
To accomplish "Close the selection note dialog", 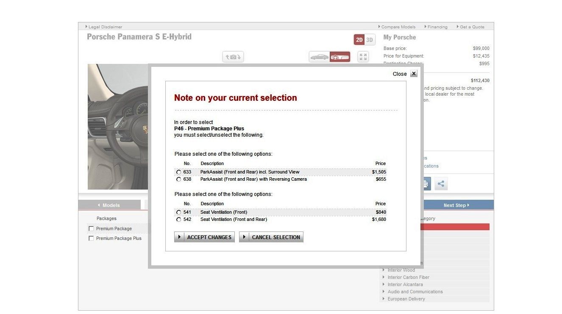I will click(414, 74).
